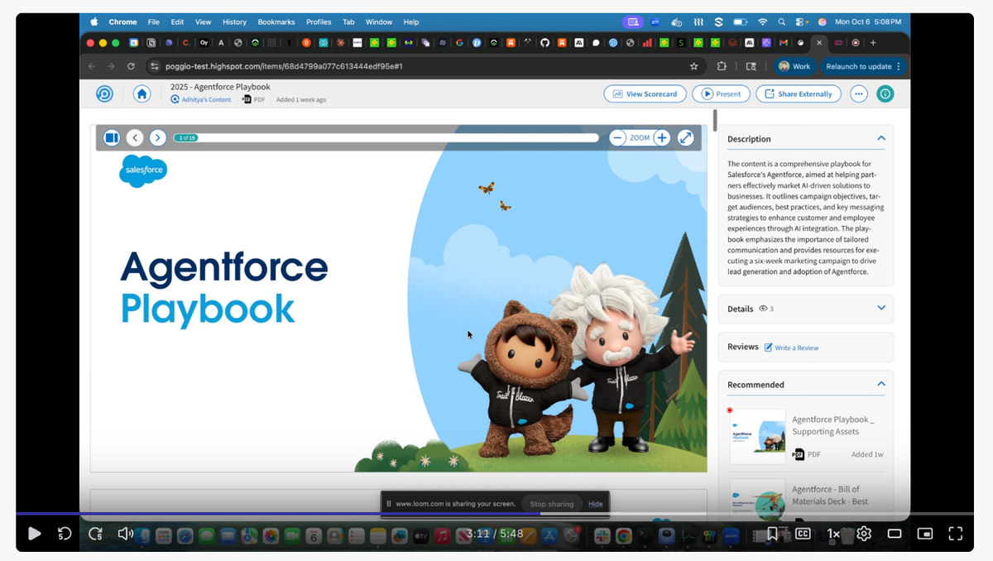Enter fullscreen video mode
The width and height of the screenshot is (993, 561).
coord(956,534)
